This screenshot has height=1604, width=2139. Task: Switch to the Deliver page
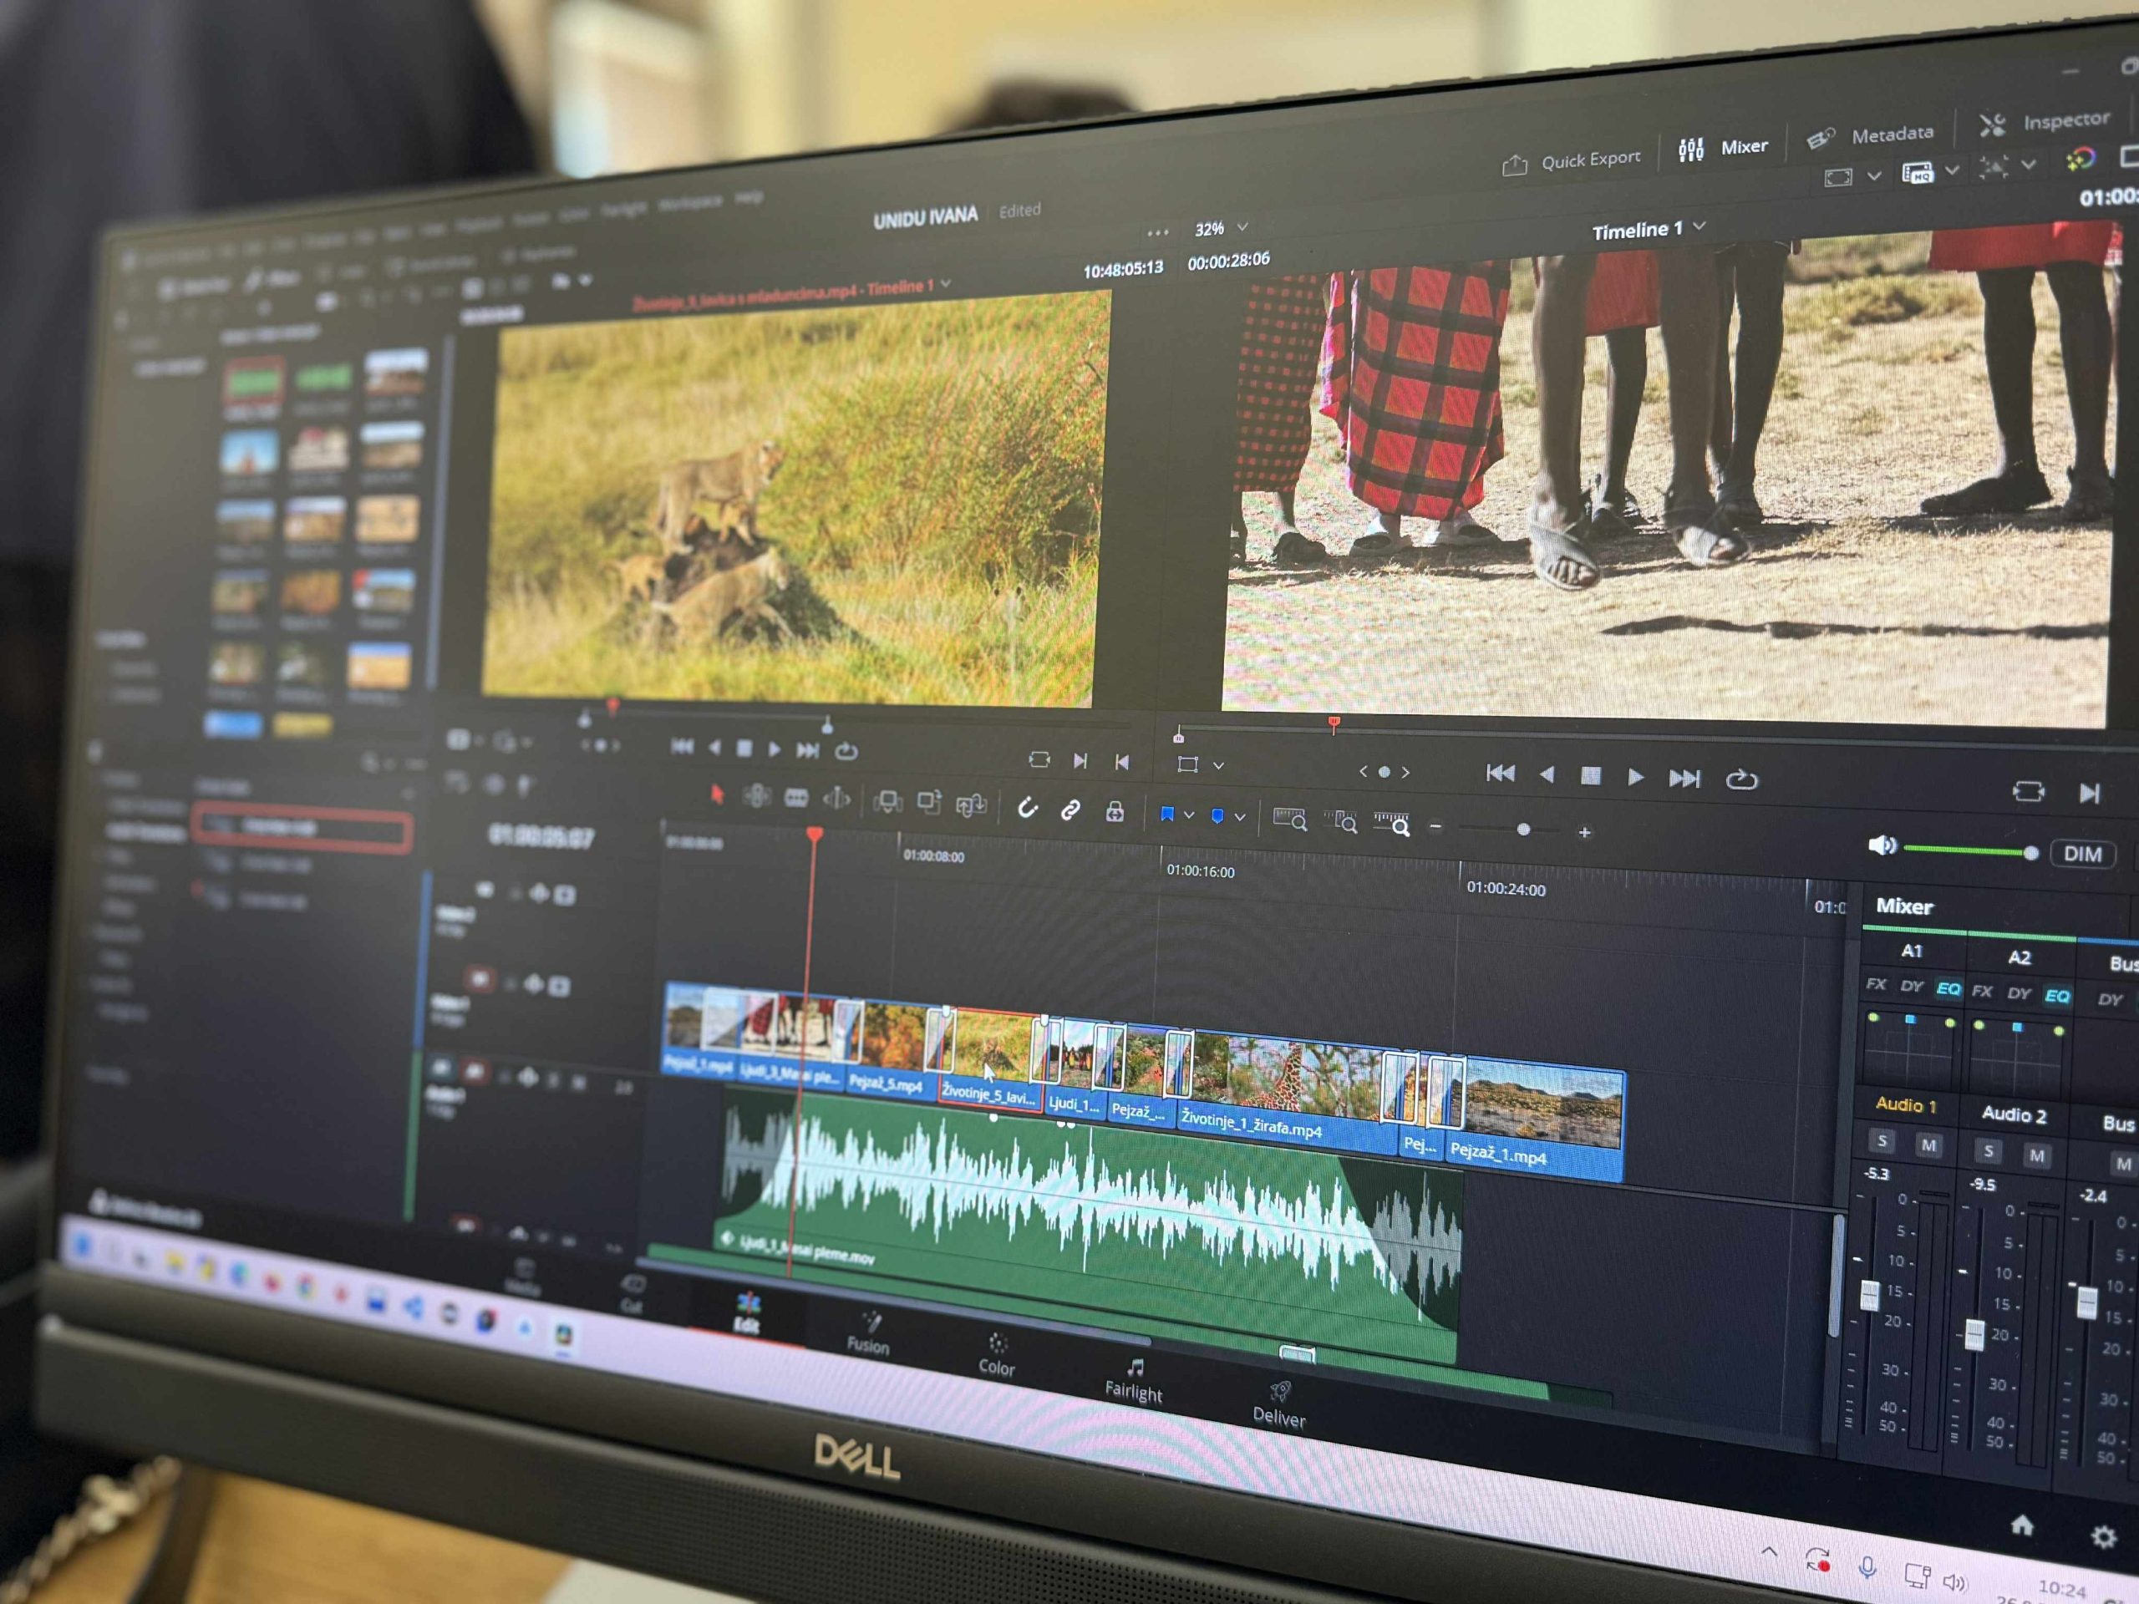(x=1278, y=1405)
